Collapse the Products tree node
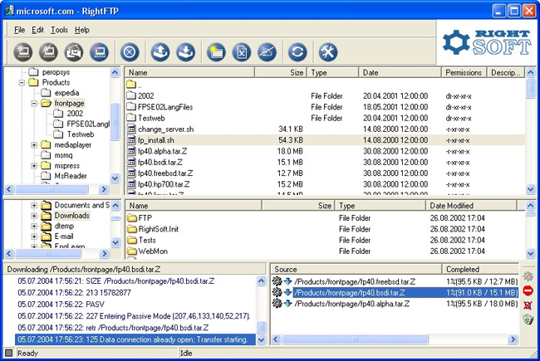 click(22, 83)
